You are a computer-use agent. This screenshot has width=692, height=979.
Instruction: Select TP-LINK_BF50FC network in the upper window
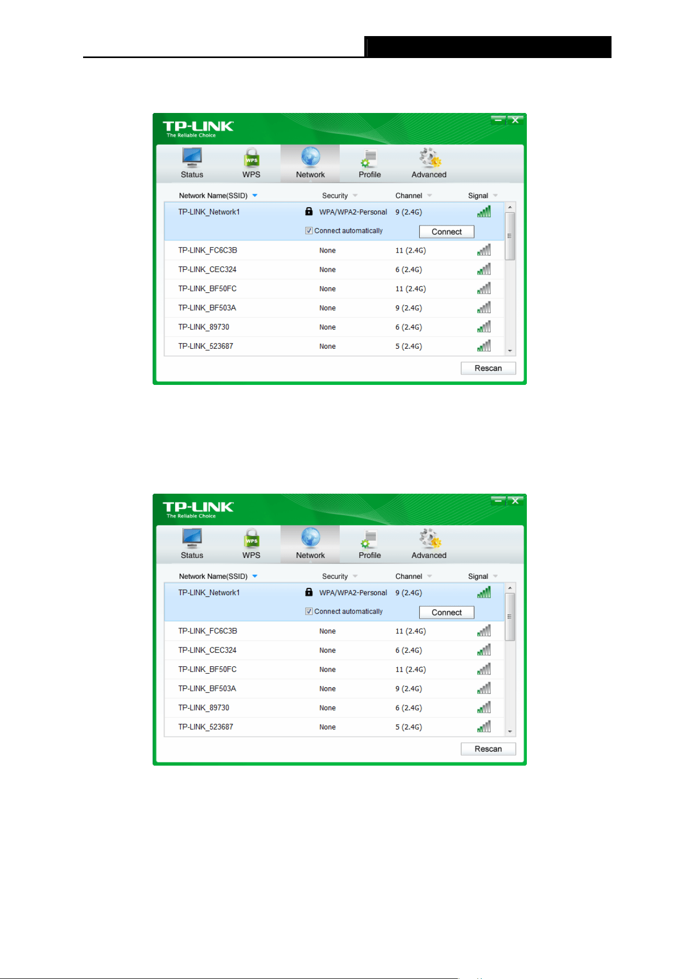pos(335,289)
